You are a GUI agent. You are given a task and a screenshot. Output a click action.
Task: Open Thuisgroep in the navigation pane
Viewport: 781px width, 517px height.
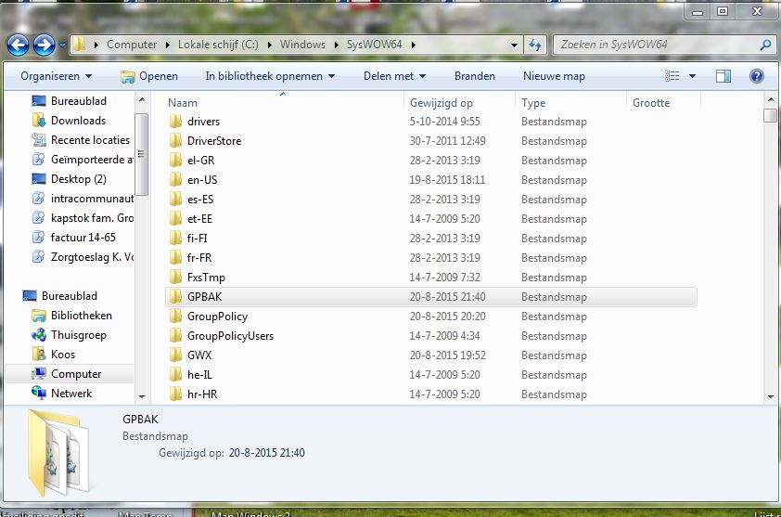[x=69, y=334]
